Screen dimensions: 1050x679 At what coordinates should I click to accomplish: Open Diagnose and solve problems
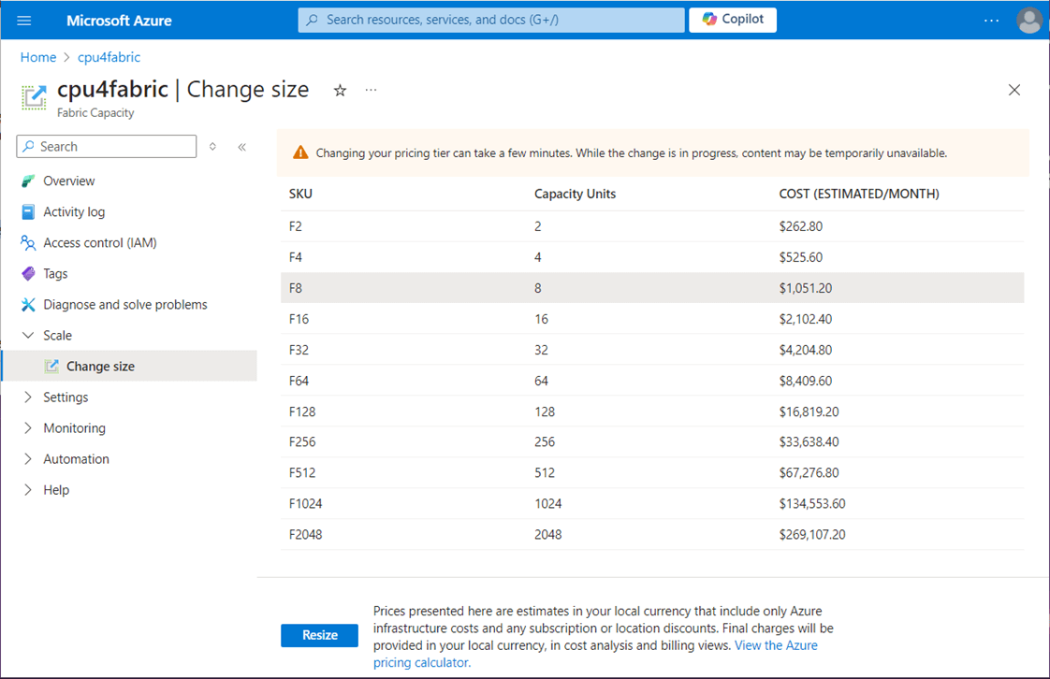[124, 305]
